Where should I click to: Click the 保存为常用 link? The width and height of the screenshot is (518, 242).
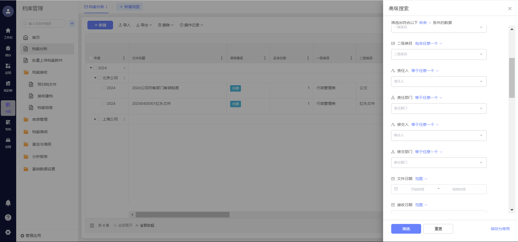[500, 229]
